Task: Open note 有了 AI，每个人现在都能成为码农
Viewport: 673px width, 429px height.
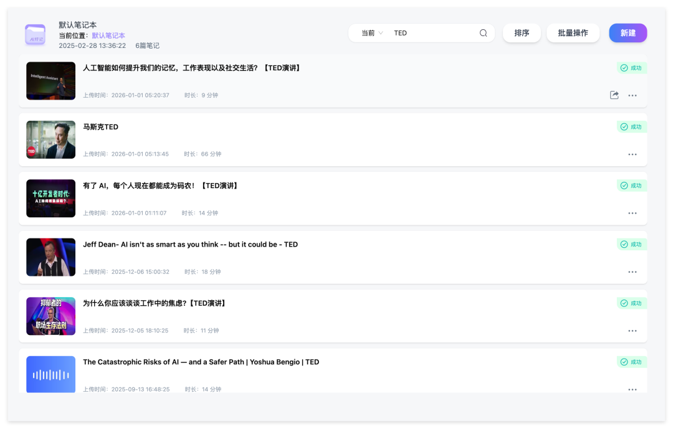Action: pyautogui.click(x=161, y=186)
